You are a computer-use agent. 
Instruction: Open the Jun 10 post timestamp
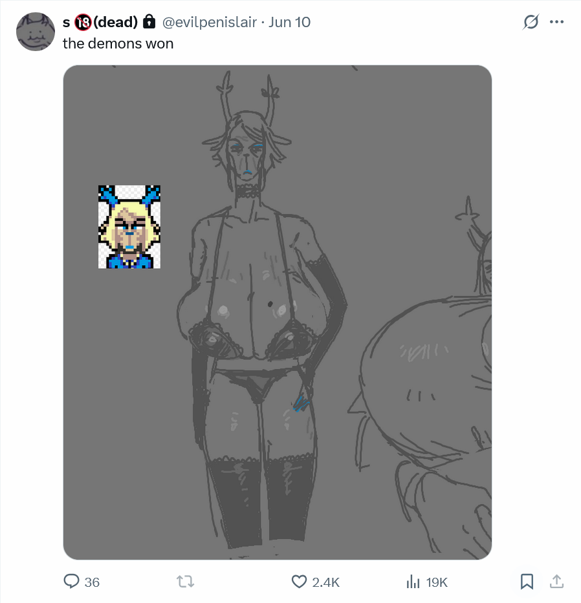(x=289, y=22)
